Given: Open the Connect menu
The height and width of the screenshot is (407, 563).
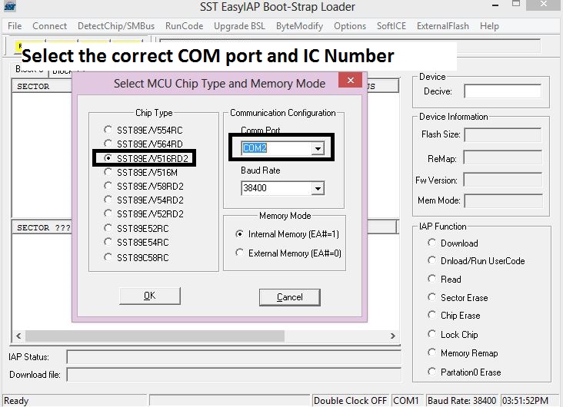Looking at the screenshot, I should [49, 26].
